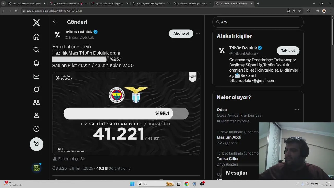Click install app icon in address bar
Viewport: 334px width, 188px height.
coord(288,11)
